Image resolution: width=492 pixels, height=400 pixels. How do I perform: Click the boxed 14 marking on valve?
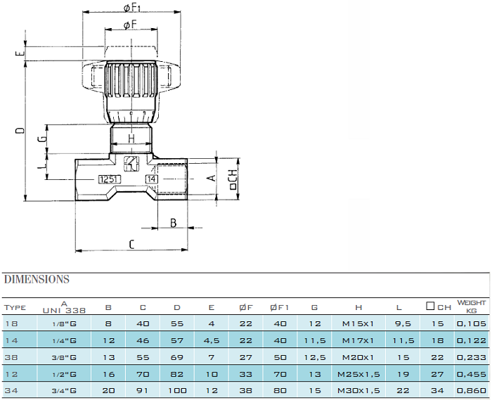click(x=152, y=179)
